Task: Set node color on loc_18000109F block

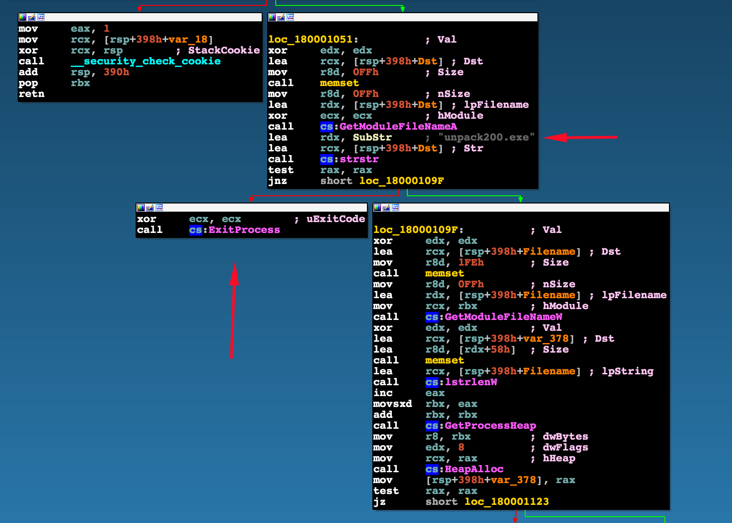Action: coord(377,208)
